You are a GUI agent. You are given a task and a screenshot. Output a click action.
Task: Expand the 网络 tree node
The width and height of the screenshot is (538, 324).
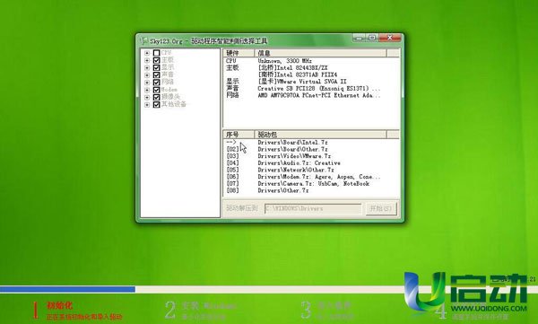coord(147,83)
